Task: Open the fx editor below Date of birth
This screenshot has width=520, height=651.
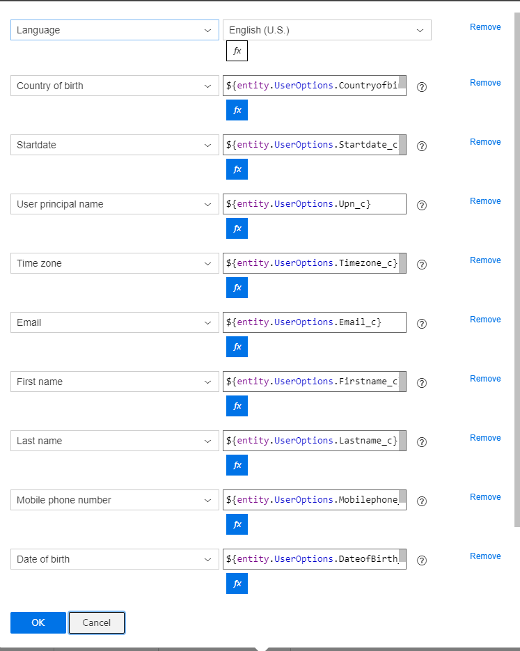Action: click(x=237, y=583)
